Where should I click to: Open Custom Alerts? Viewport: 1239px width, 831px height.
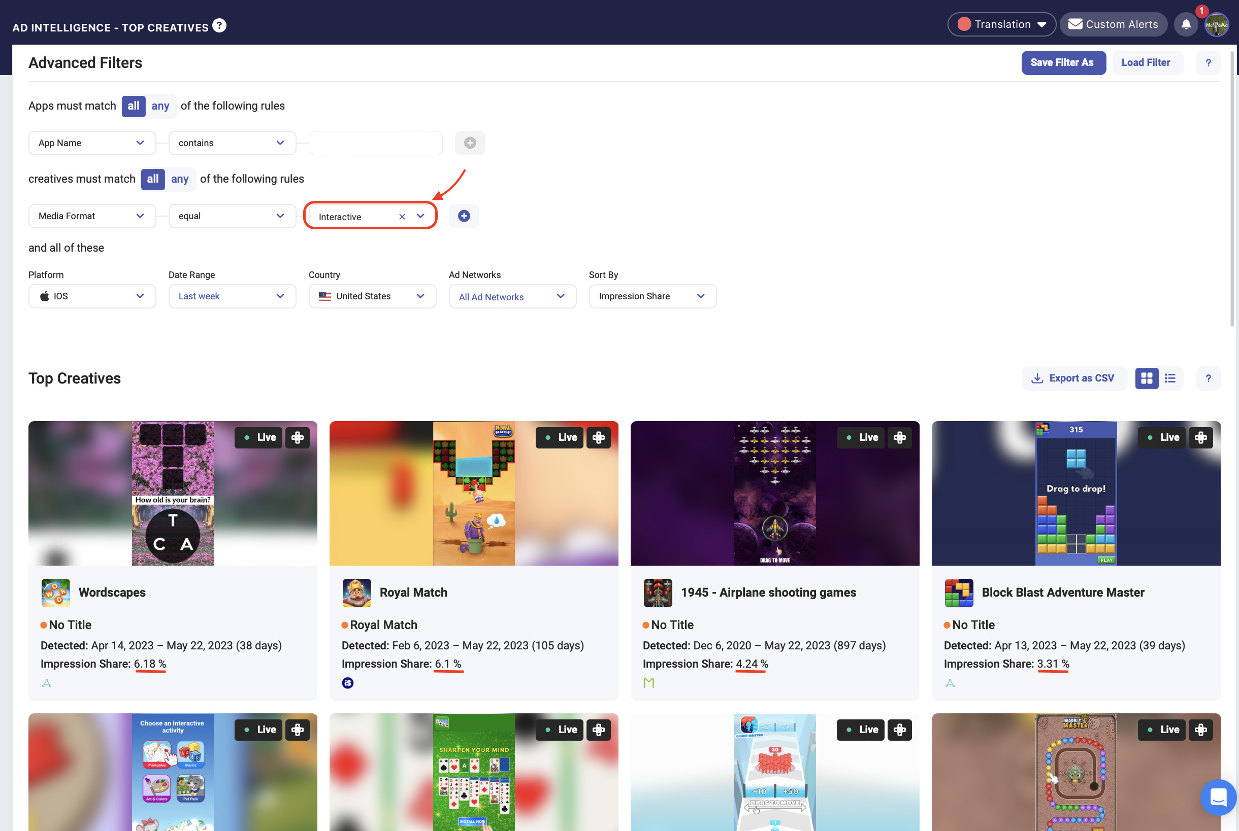tap(1113, 24)
